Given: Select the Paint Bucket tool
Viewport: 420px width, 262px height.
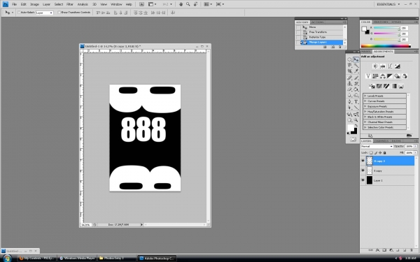Looking at the screenshot, I should [356, 89].
